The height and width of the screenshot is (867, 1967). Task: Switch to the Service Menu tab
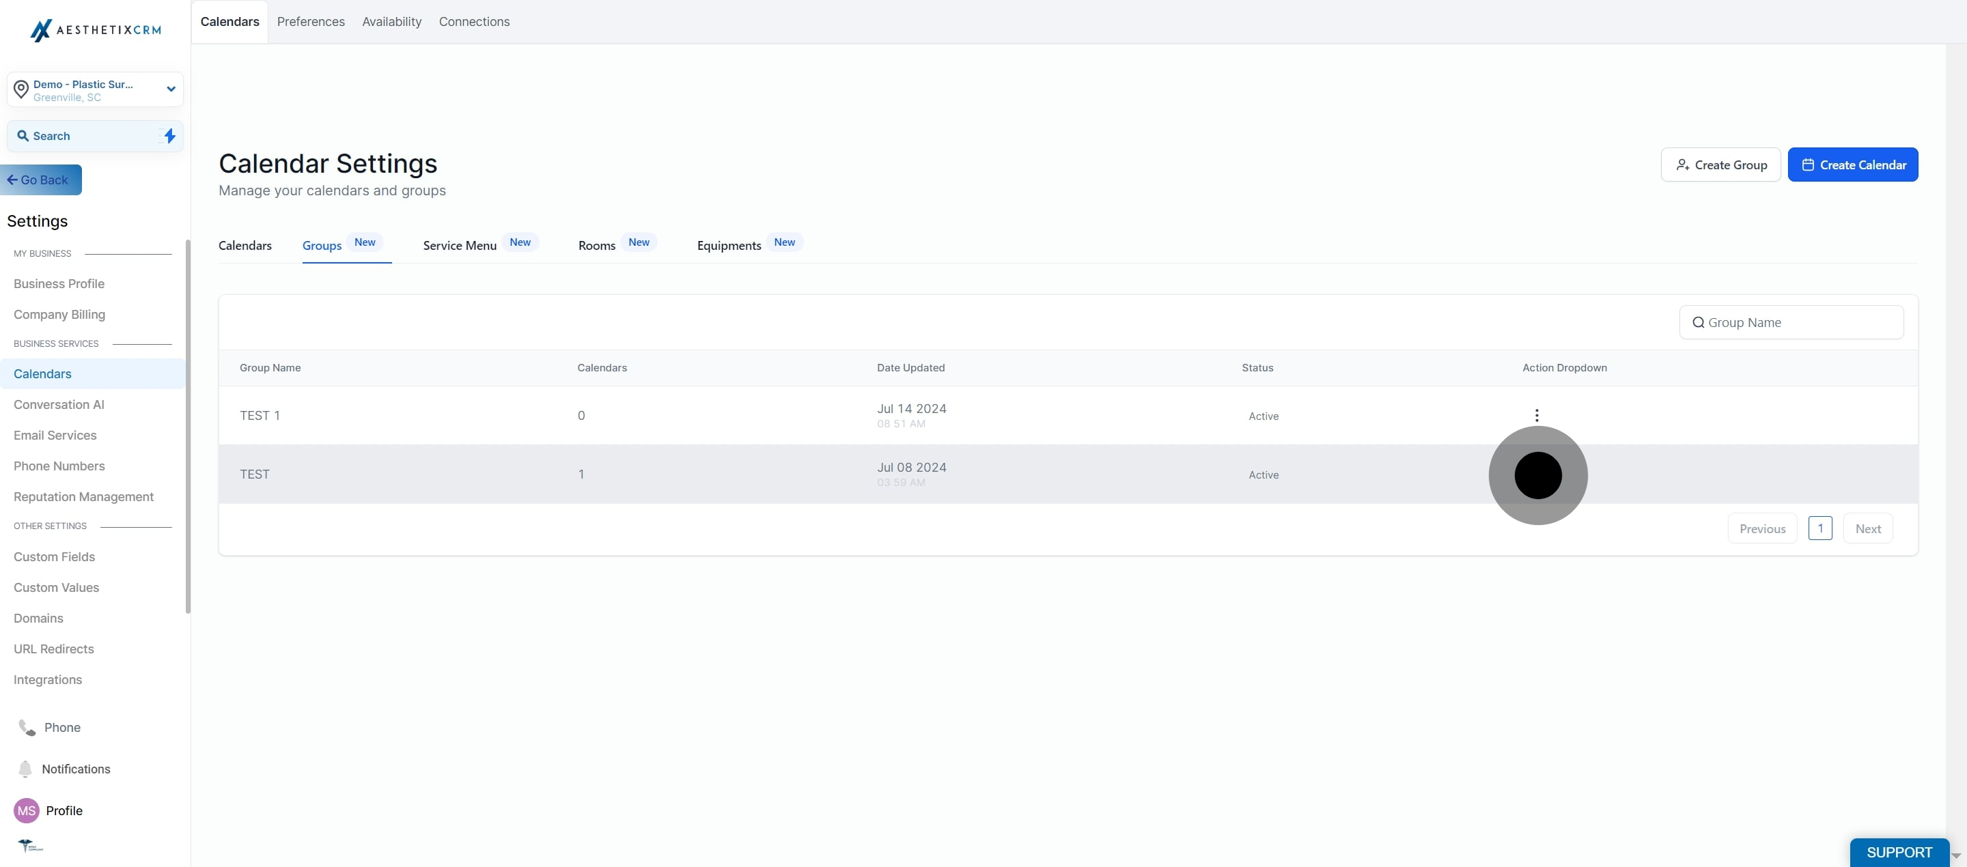pos(460,245)
